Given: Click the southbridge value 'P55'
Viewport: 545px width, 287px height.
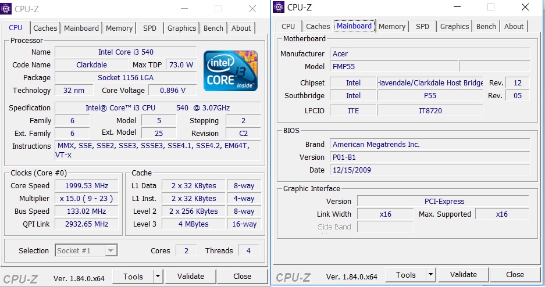Looking at the screenshot, I should 430,96.
